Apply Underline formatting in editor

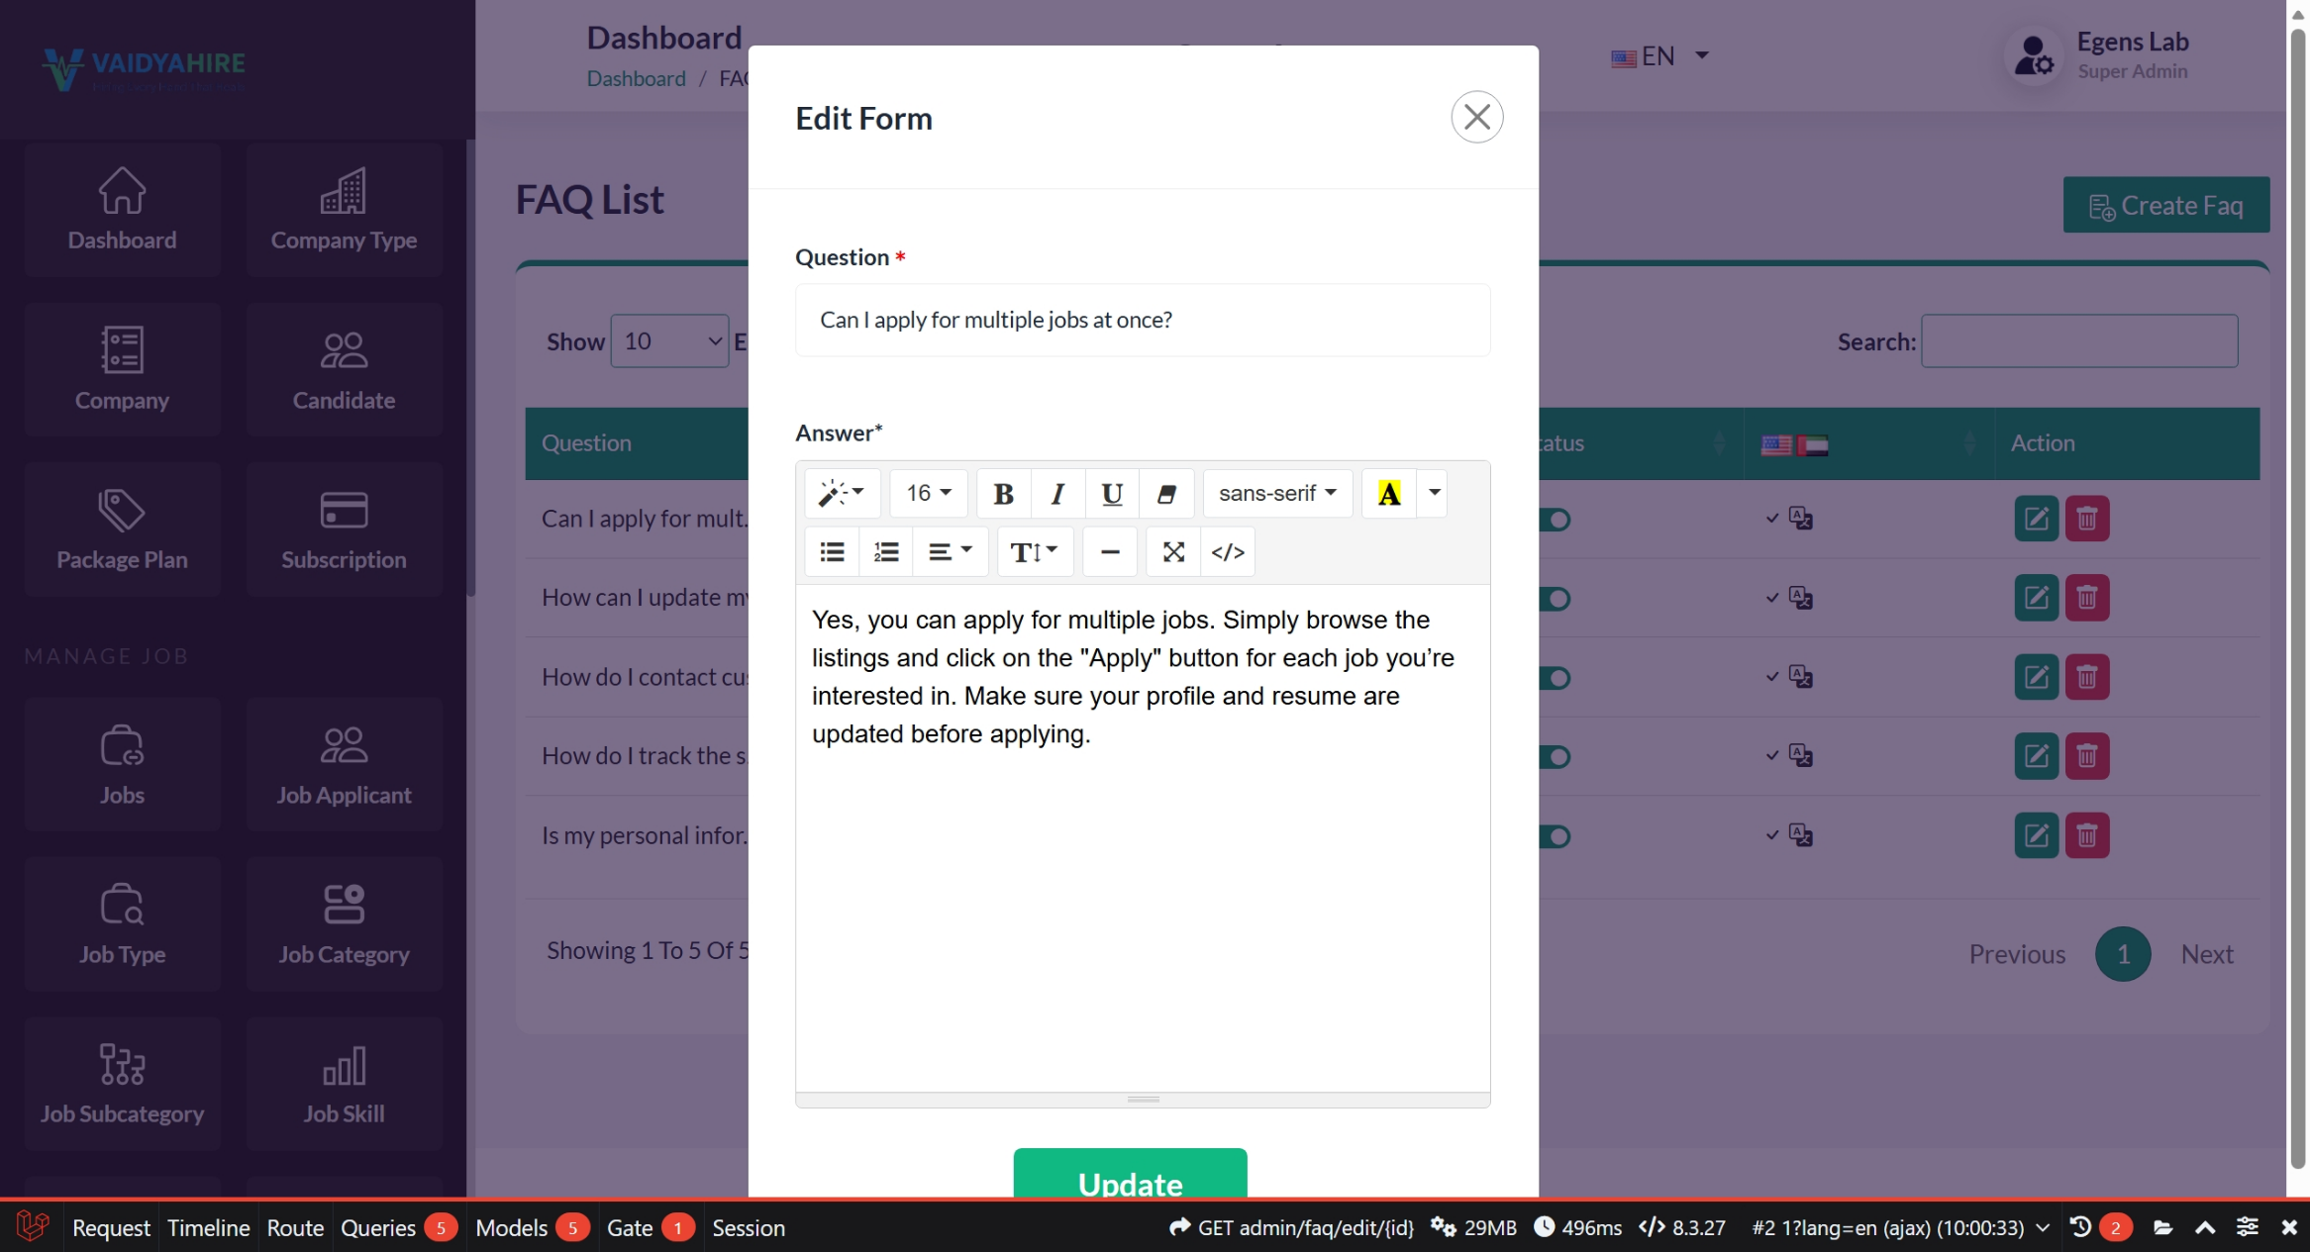(x=1112, y=493)
